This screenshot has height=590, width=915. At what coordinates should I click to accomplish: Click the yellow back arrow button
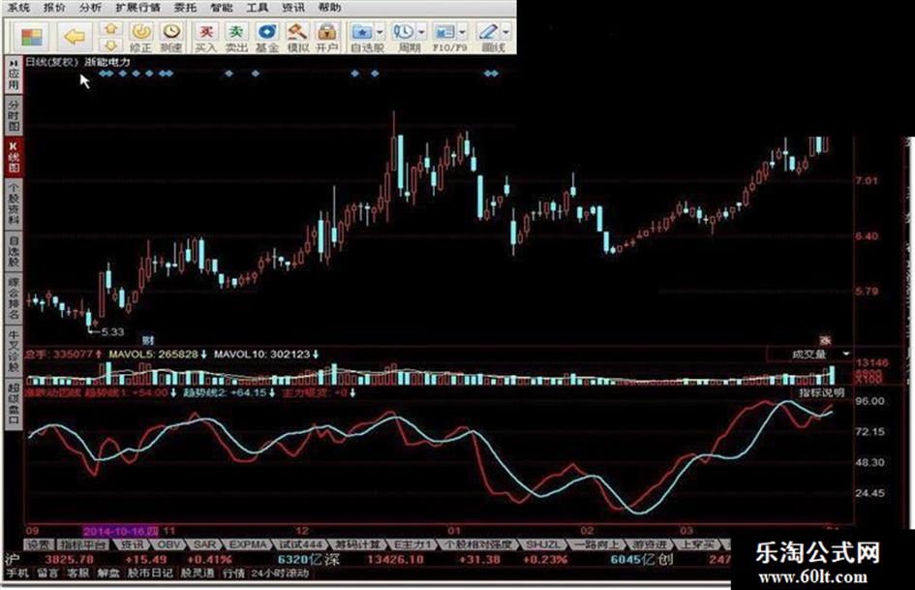(x=75, y=38)
